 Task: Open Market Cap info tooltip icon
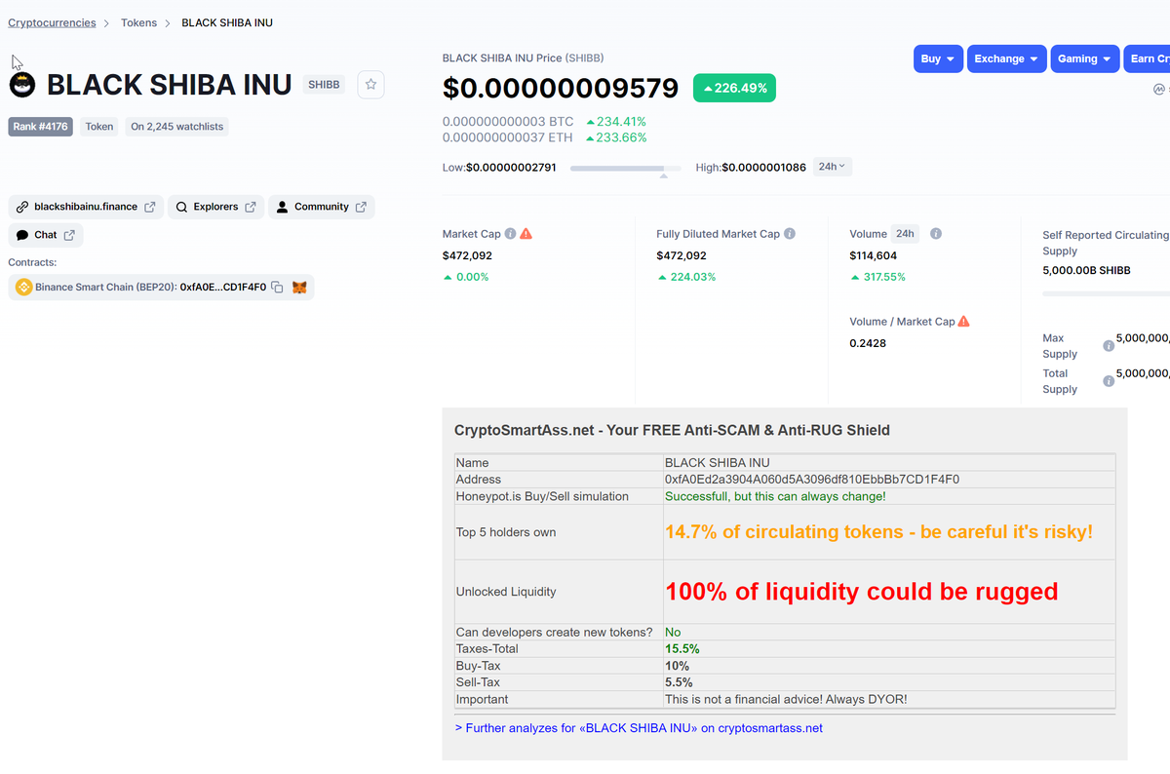[511, 234]
